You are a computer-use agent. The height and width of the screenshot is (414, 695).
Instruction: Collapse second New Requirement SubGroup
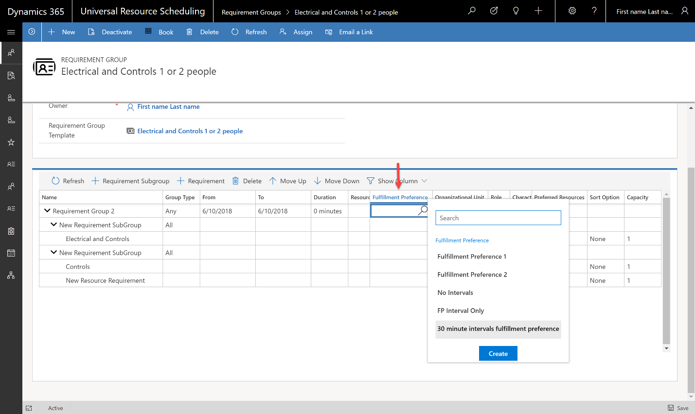point(54,253)
